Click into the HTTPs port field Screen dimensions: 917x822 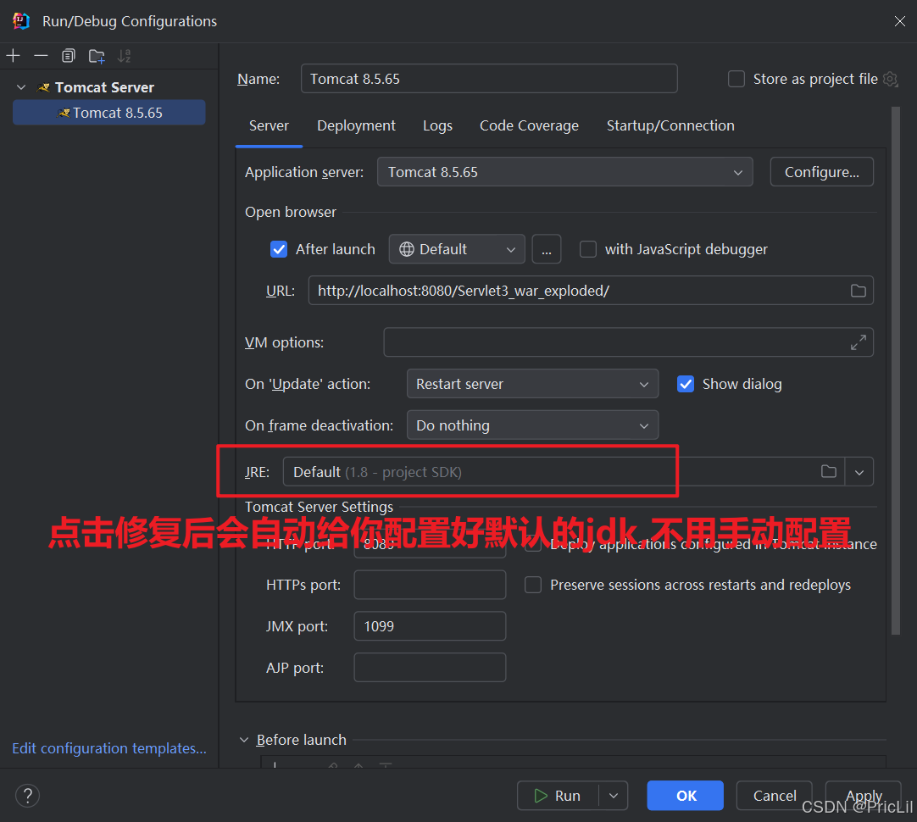click(x=430, y=584)
